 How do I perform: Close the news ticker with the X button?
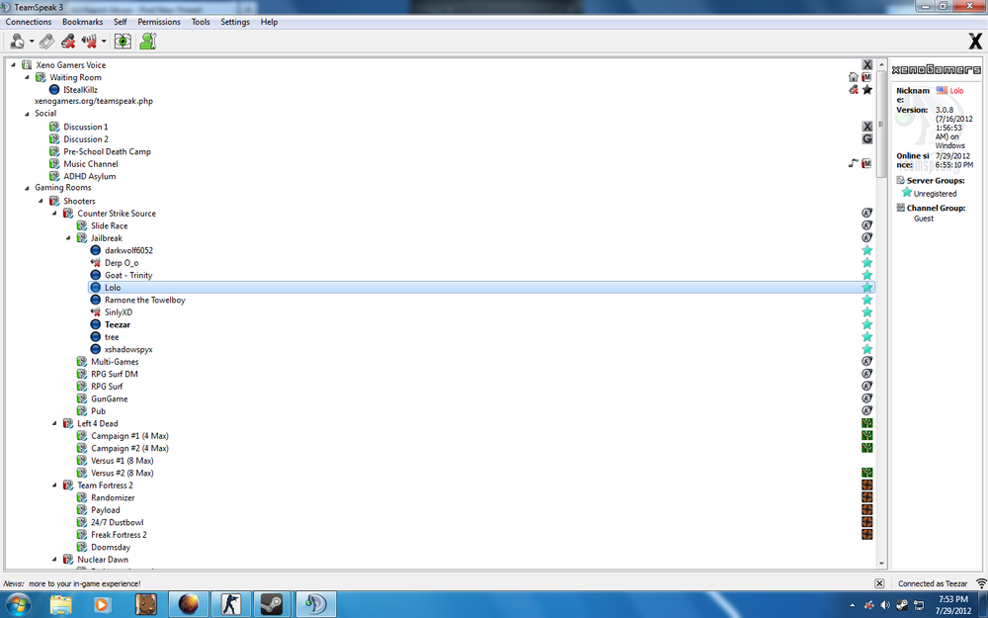tap(879, 583)
